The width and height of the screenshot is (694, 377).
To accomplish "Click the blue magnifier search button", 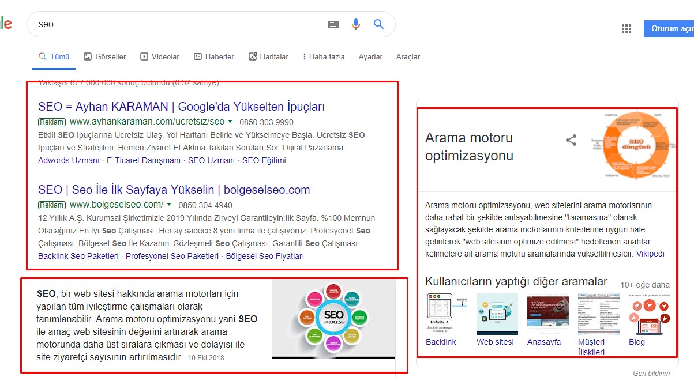I will 378,24.
